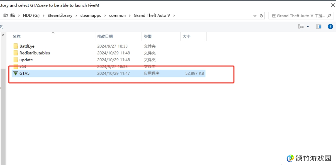Select the update folder name

(x=26, y=60)
